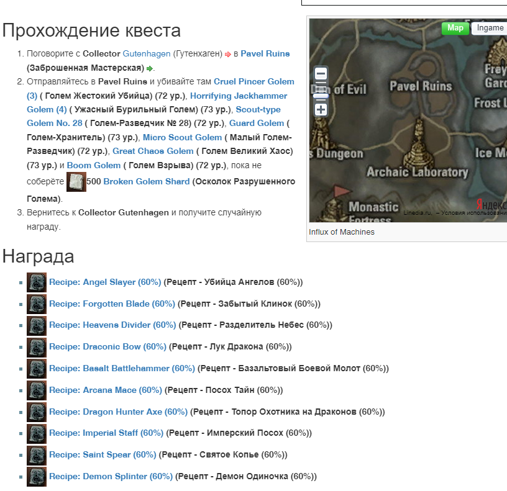Open Recipe: Forgotten Blade (60%) link
Screen dimensions: 507x491
tap(113, 304)
